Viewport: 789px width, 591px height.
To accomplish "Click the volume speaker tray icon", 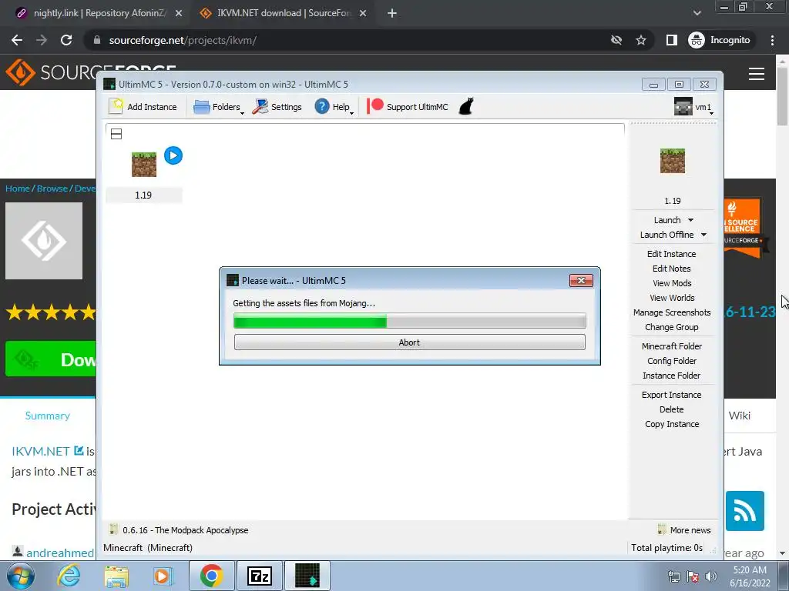I will click(711, 576).
